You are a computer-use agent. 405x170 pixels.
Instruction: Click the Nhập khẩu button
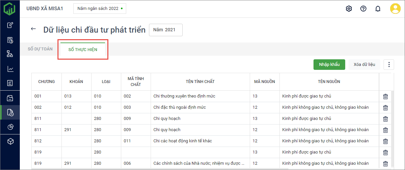329,65
